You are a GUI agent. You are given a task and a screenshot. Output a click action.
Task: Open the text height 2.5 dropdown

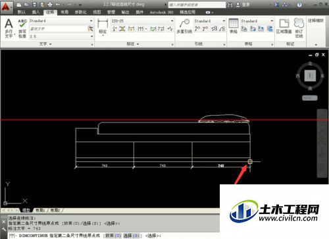91,36
